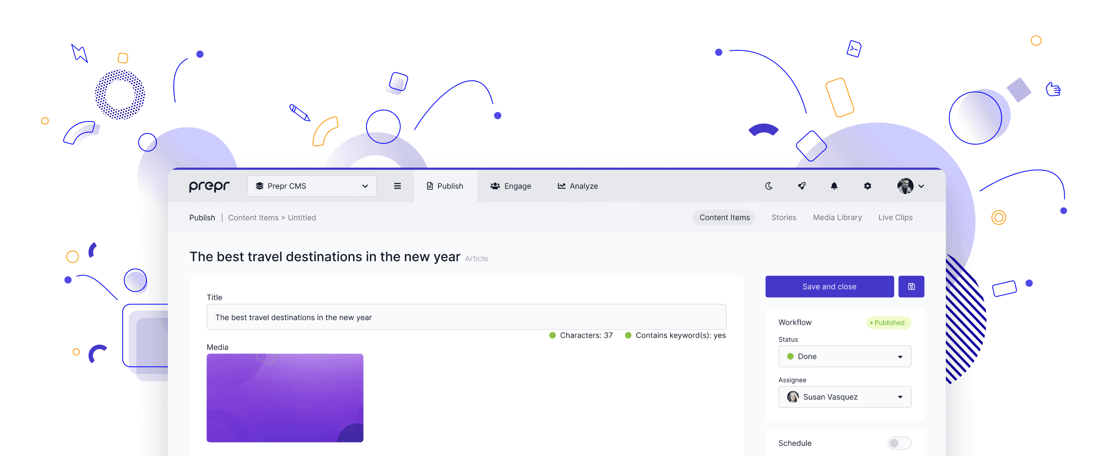Click Save and close button
The image size is (1113, 456).
coord(829,286)
